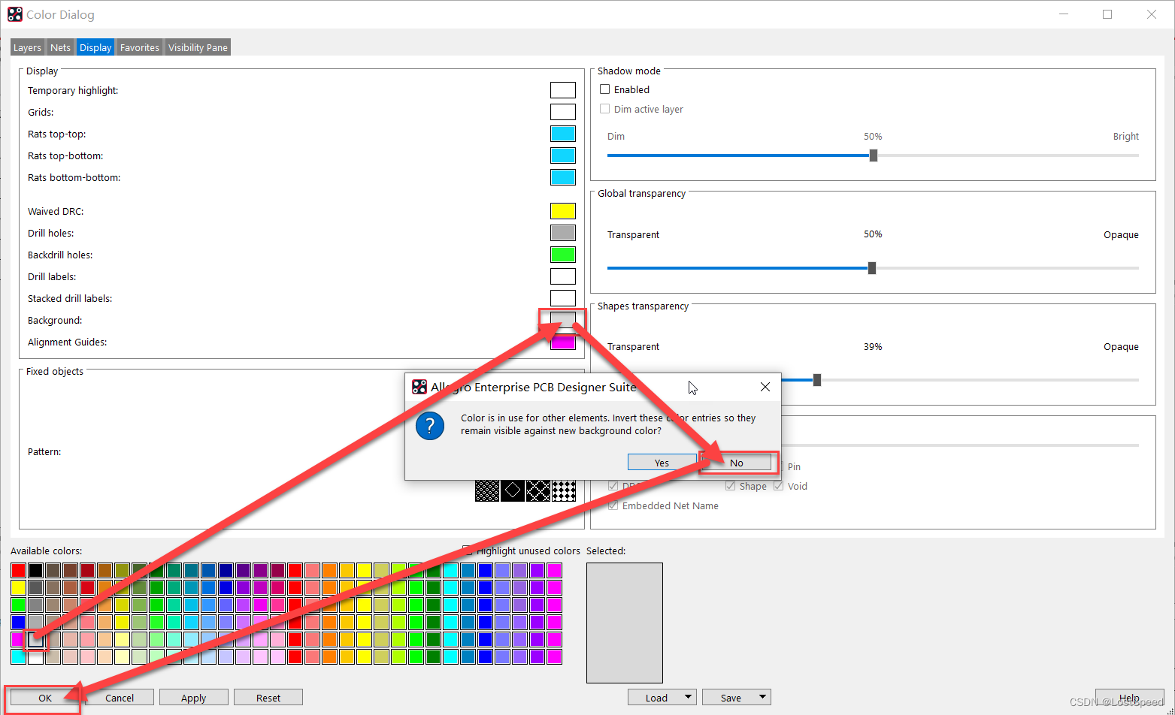The image size is (1175, 715).
Task: Select the single diamond outline pattern
Action: click(x=513, y=490)
